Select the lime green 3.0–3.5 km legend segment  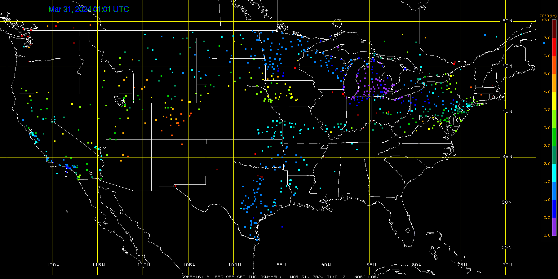click(x=554, y=119)
